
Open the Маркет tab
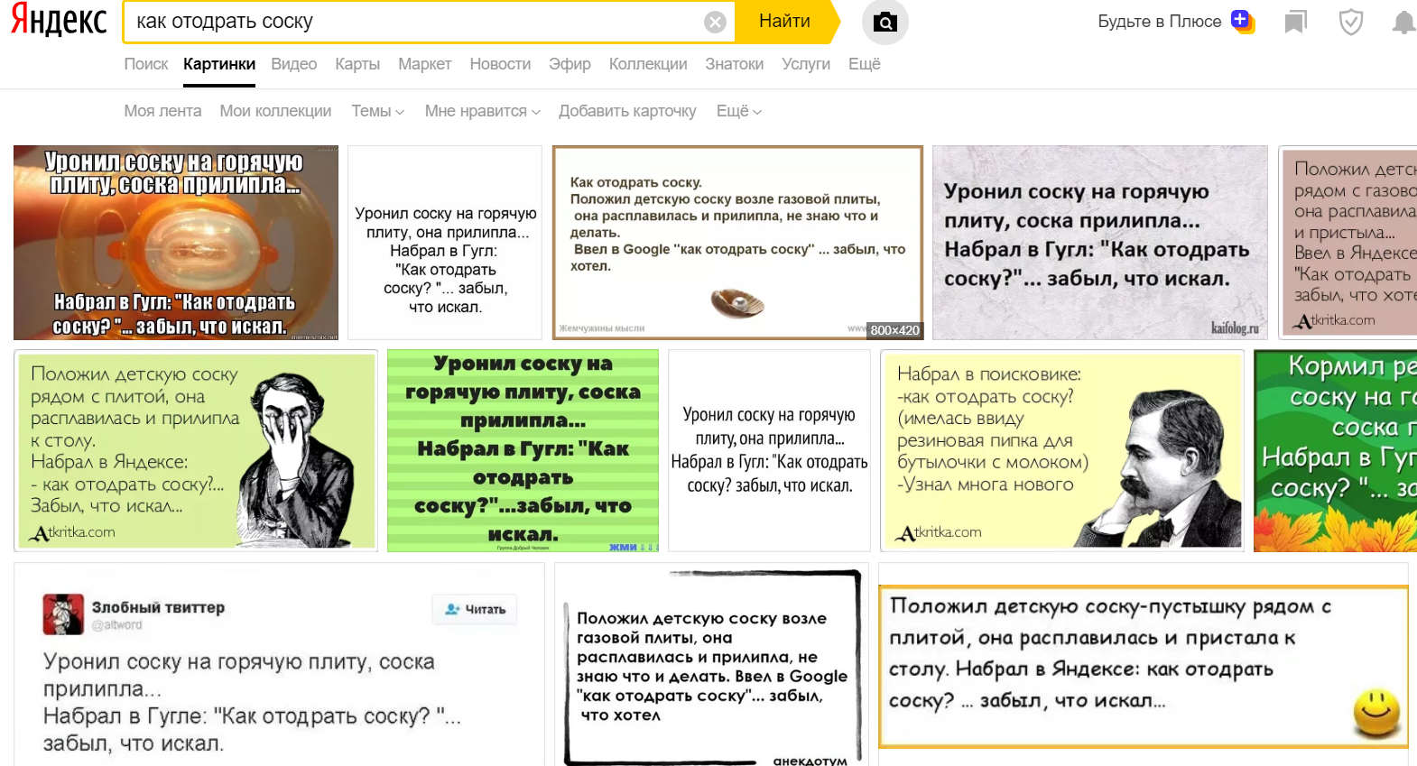pyautogui.click(x=424, y=64)
